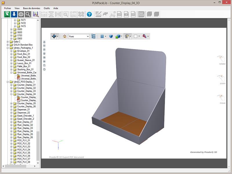Viewport: 232px width, 174px height.
Task: Select the Easel_Chevalet_1 tree item
Action: pos(26,116)
